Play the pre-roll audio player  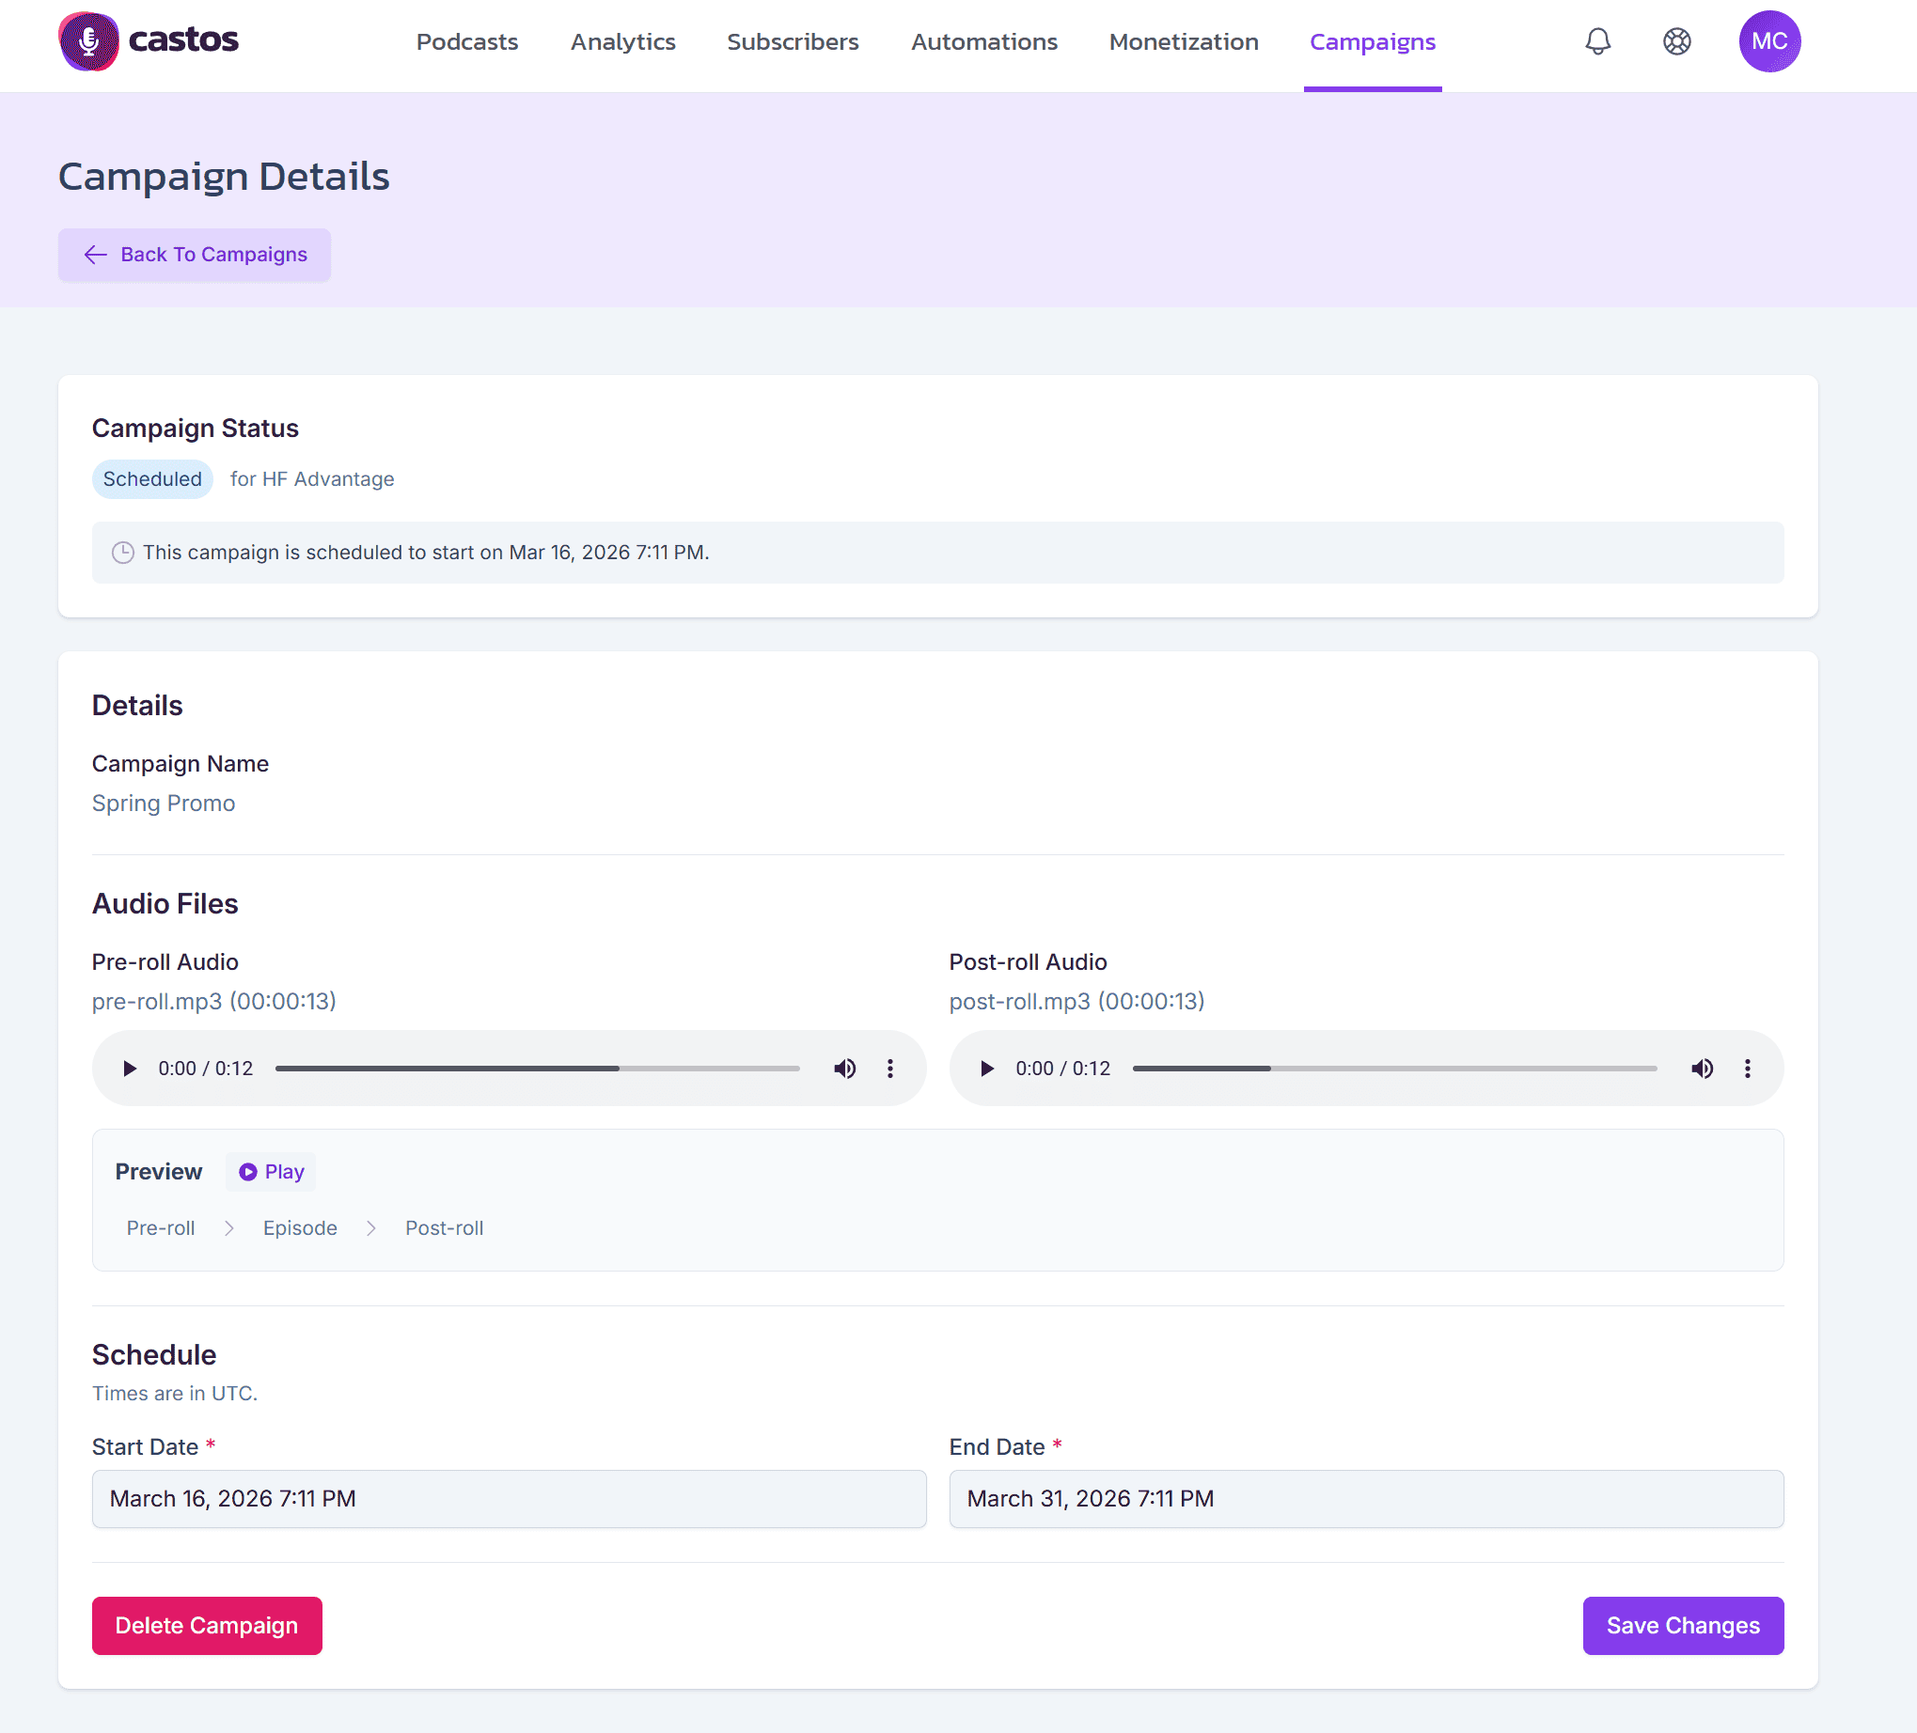click(x=130, y=1069)
